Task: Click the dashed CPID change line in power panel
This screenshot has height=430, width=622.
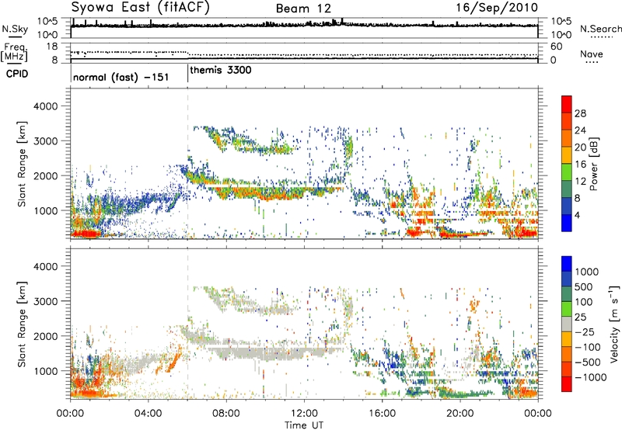Action: (187, 164)
